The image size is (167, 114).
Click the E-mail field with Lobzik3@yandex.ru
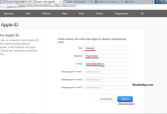tap(106, 64)
